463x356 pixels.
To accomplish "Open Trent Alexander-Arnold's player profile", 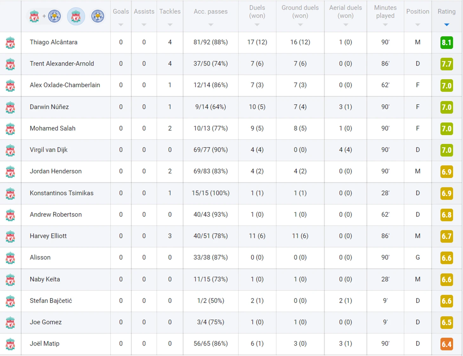I will click(x=62, y=63).
